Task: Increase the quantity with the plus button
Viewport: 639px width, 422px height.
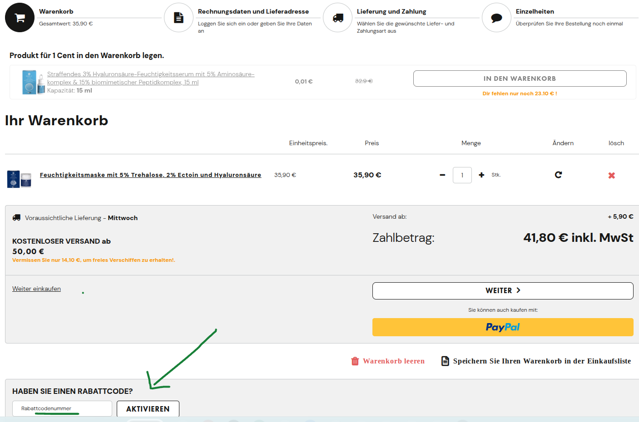Action: [481, 175]
